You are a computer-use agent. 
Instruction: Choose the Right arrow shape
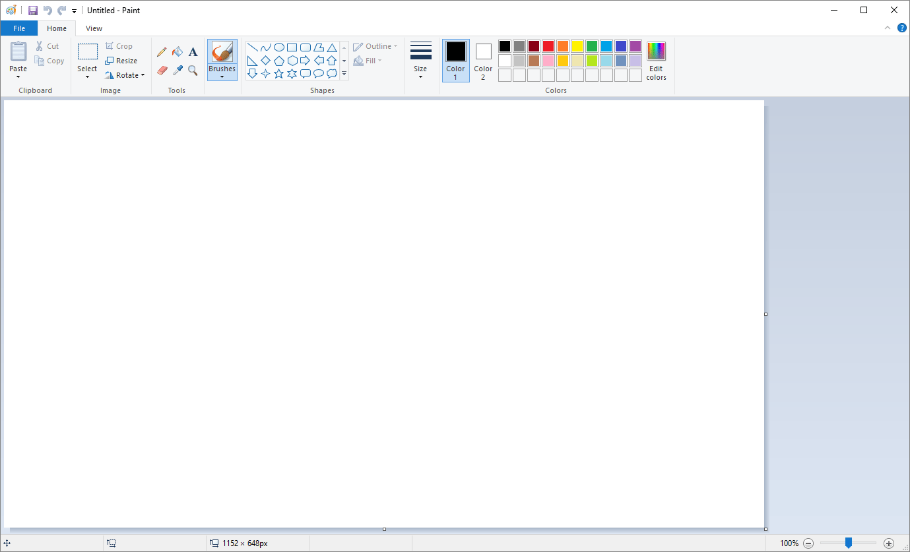[306, 61]
